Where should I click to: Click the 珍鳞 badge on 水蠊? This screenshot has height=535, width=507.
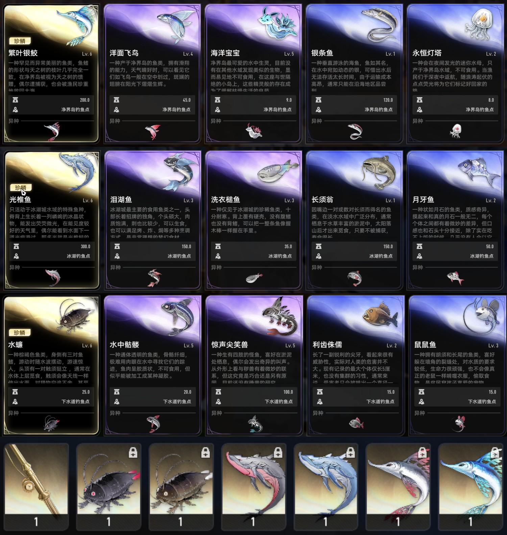(20, 333)
